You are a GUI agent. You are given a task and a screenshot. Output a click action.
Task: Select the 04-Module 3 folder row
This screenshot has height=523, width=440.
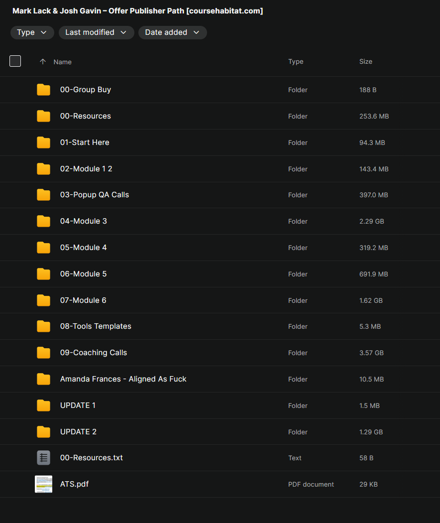[x=199, y=221]
